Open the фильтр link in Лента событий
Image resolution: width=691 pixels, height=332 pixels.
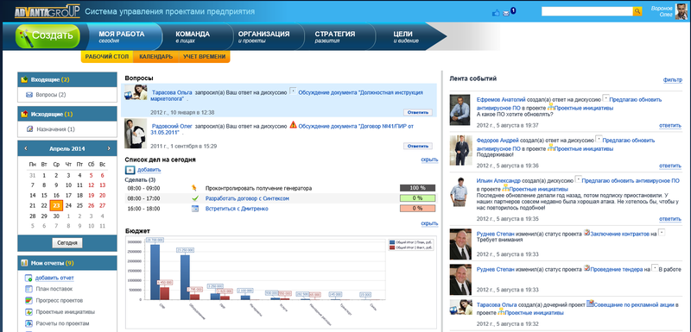point(673,80)
